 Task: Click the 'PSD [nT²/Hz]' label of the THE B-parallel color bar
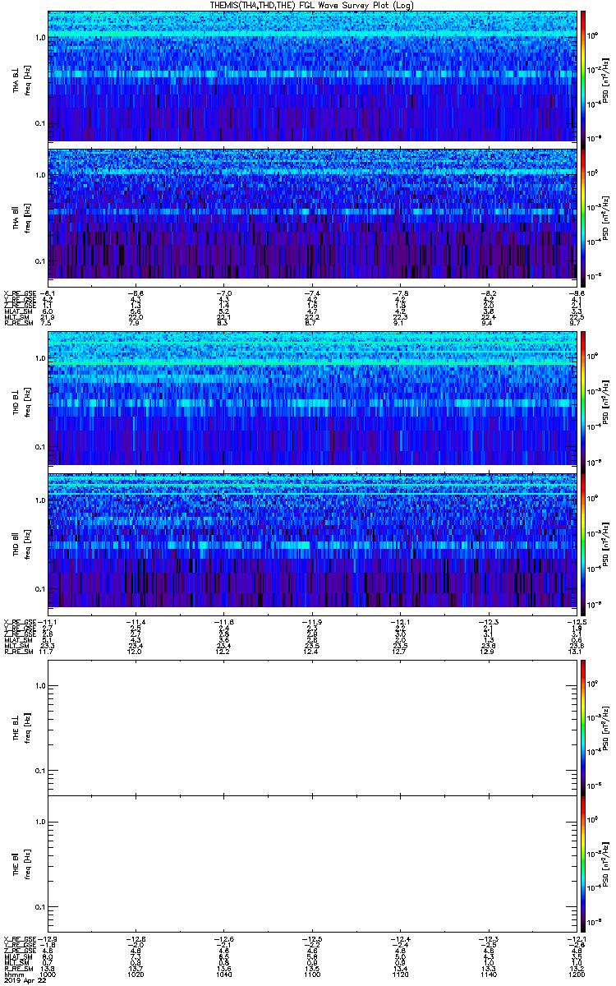pyautogui.click(x=605, y=864)
